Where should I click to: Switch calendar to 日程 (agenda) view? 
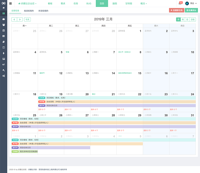tap(193, 19)
